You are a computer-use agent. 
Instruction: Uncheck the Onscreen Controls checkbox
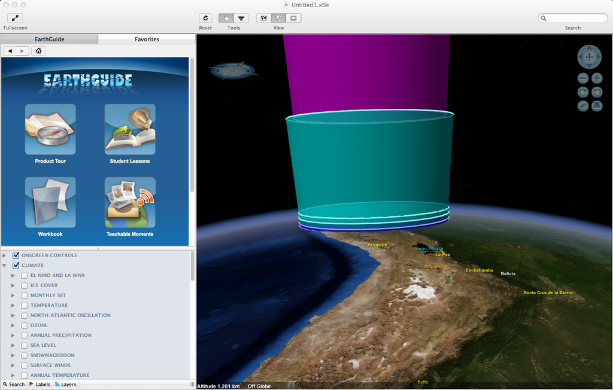click(x=16, y=255)
